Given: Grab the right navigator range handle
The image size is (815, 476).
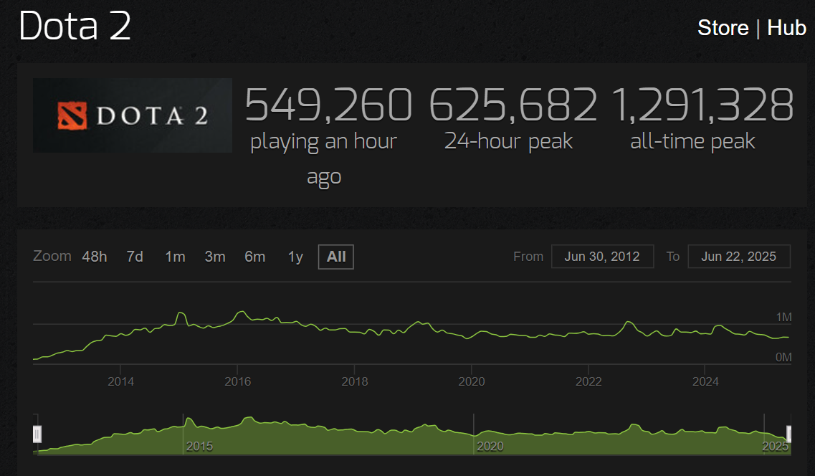Looking at the screenshot, I should point(788,434).
